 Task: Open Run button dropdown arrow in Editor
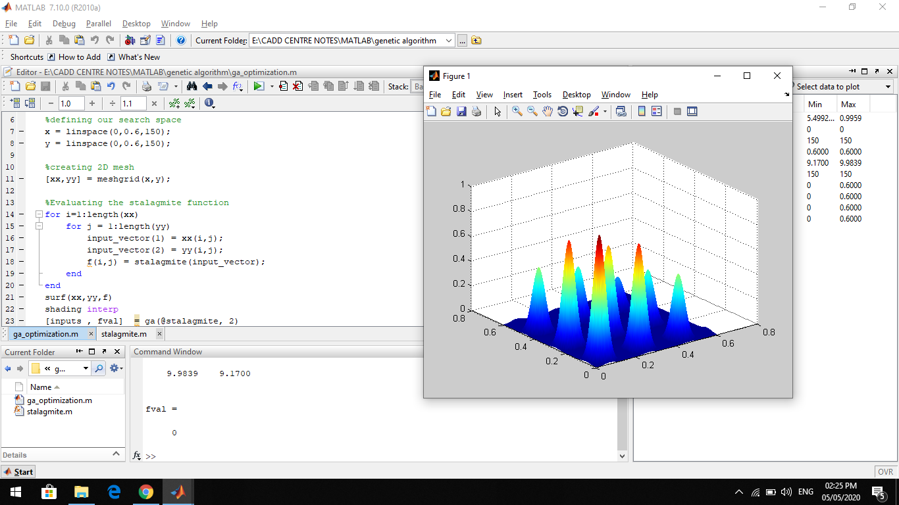coord(272,86)
